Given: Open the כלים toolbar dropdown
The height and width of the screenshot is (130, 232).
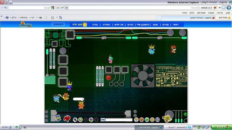Looking at the screenshot, I should point(14,17).
